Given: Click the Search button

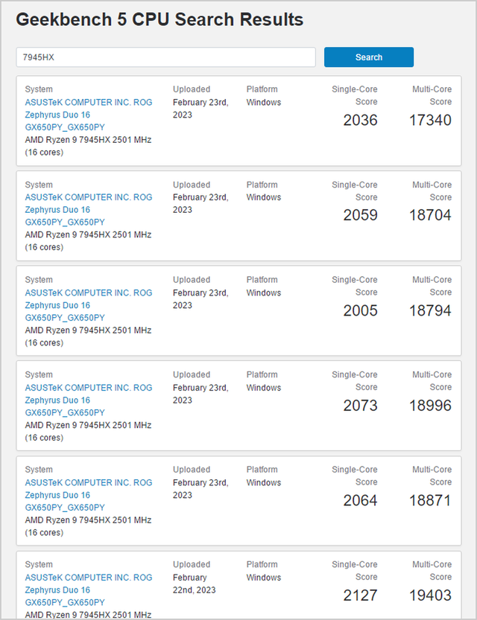Looking at the screenshot, I should [368, 57].
